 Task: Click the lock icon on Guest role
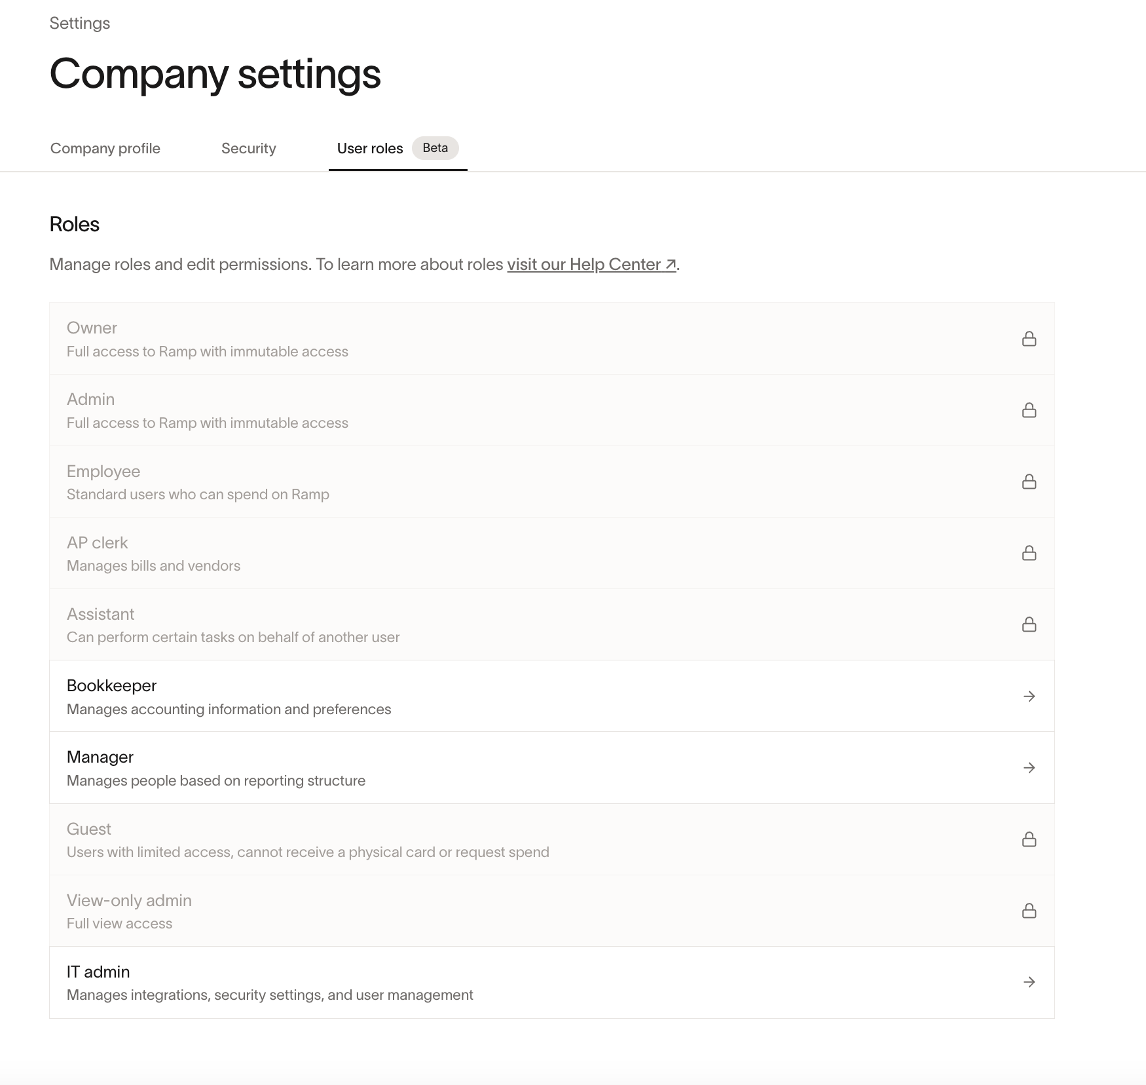pos(1029,839)
